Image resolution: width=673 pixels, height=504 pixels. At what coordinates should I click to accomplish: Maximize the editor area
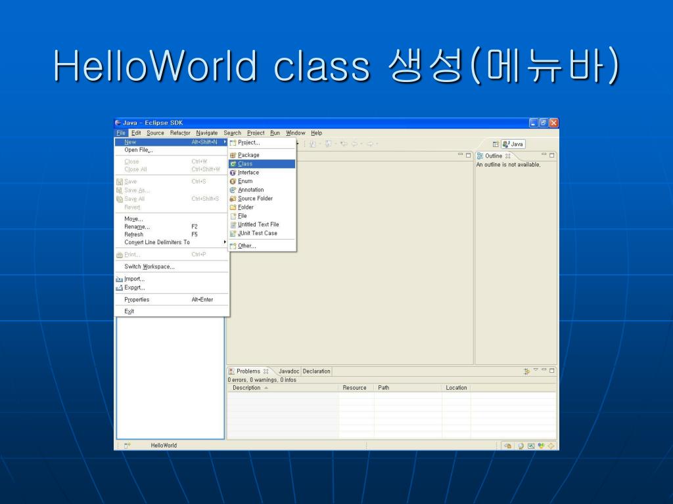(x=468, y=155)
